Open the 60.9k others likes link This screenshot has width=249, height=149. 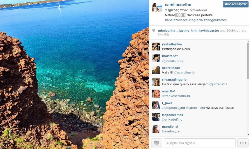pyautogui.click(x=236, y=31)
